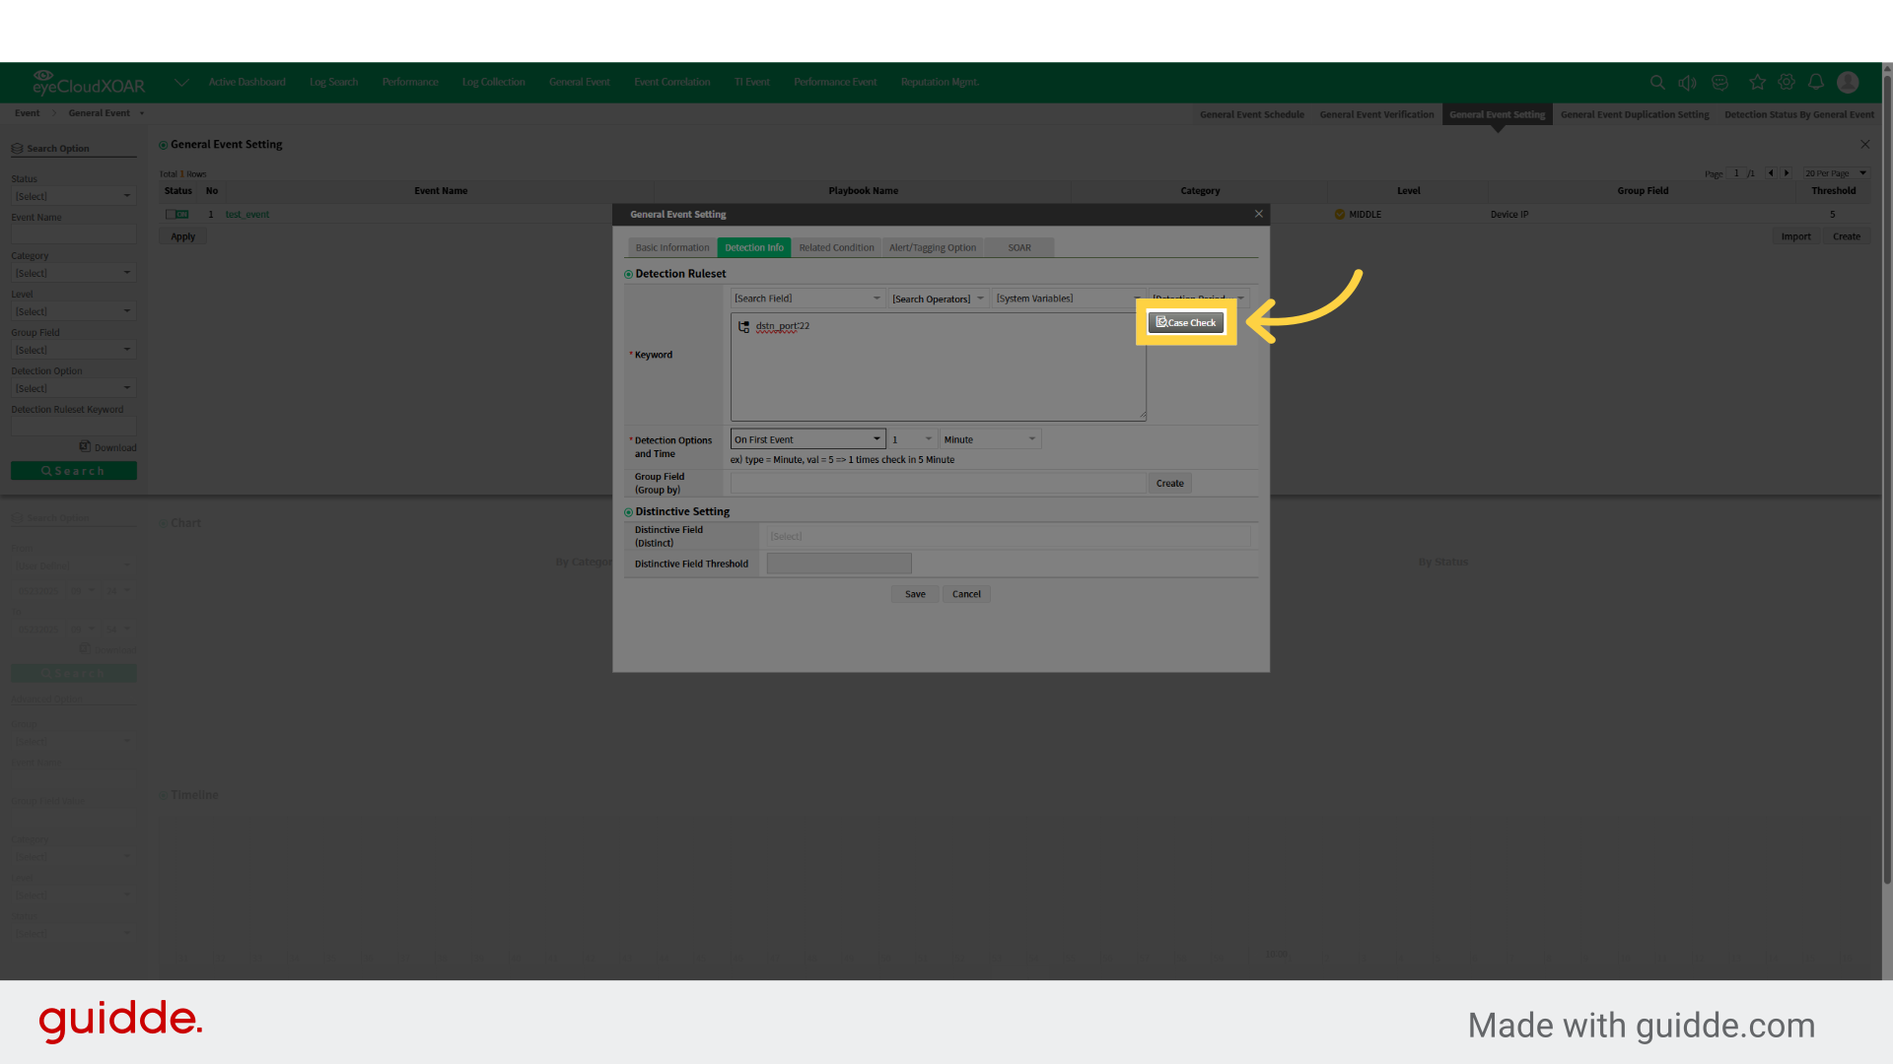
Task: Select the Distinctive Setting radio indicator
Action: (628, 511)
